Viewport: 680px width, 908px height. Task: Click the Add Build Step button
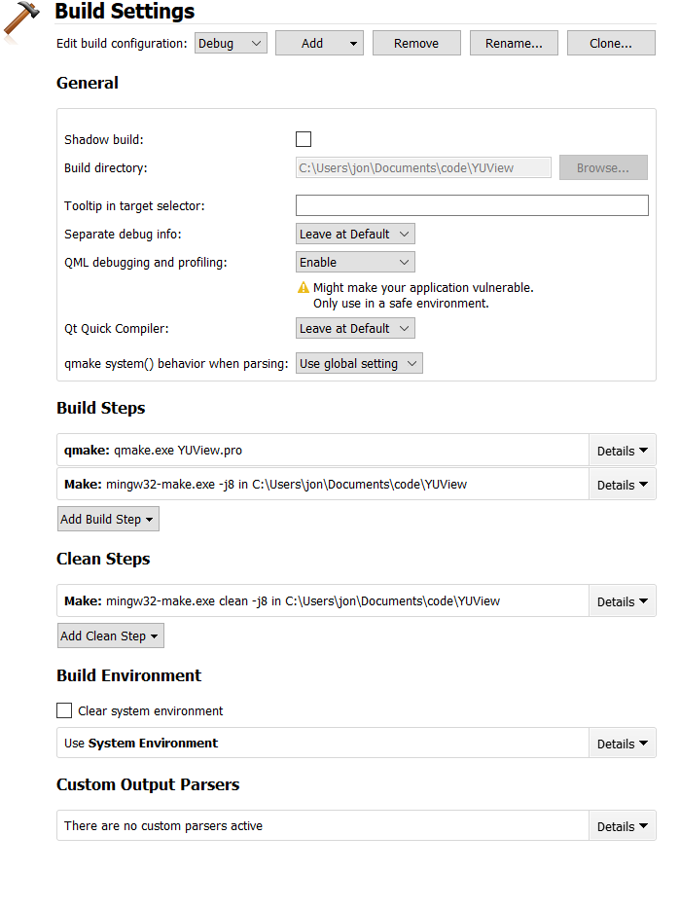pyautogui.click(x=107, y=519)
